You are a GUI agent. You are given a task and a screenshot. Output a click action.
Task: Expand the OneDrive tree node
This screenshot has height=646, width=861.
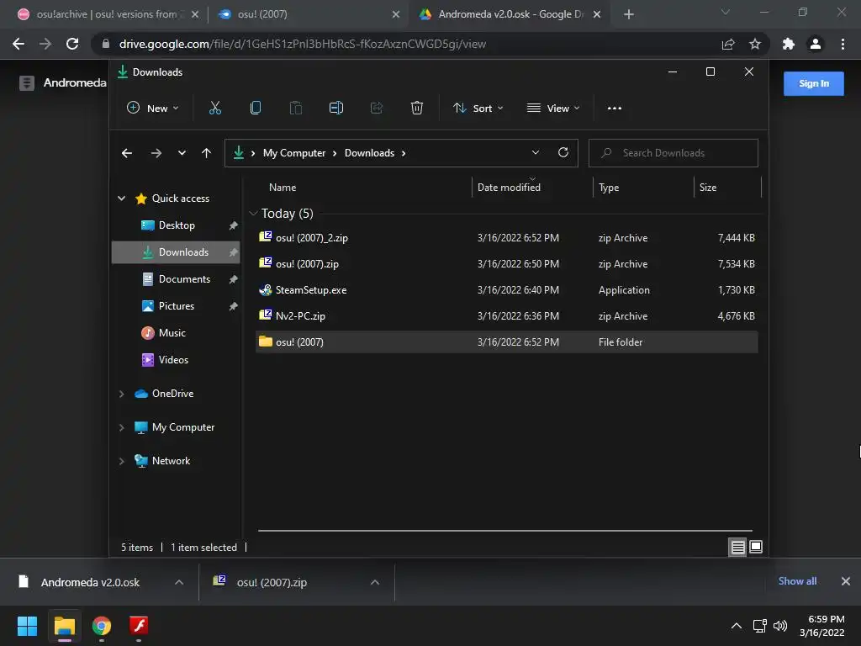click(x=121, y=394)
